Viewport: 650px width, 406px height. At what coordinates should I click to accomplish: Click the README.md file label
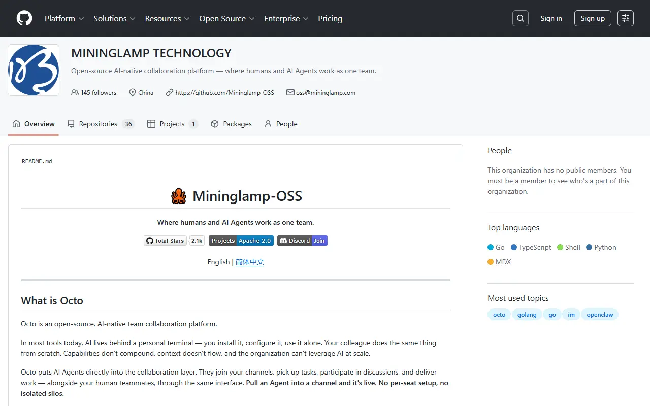37,161
